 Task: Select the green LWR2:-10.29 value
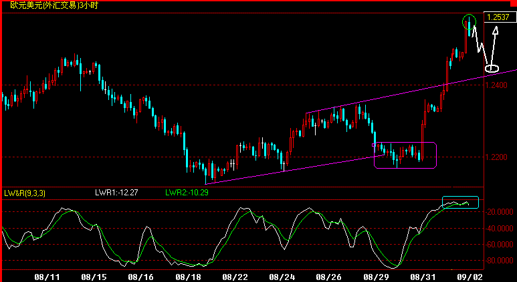(x=187, y=193)
